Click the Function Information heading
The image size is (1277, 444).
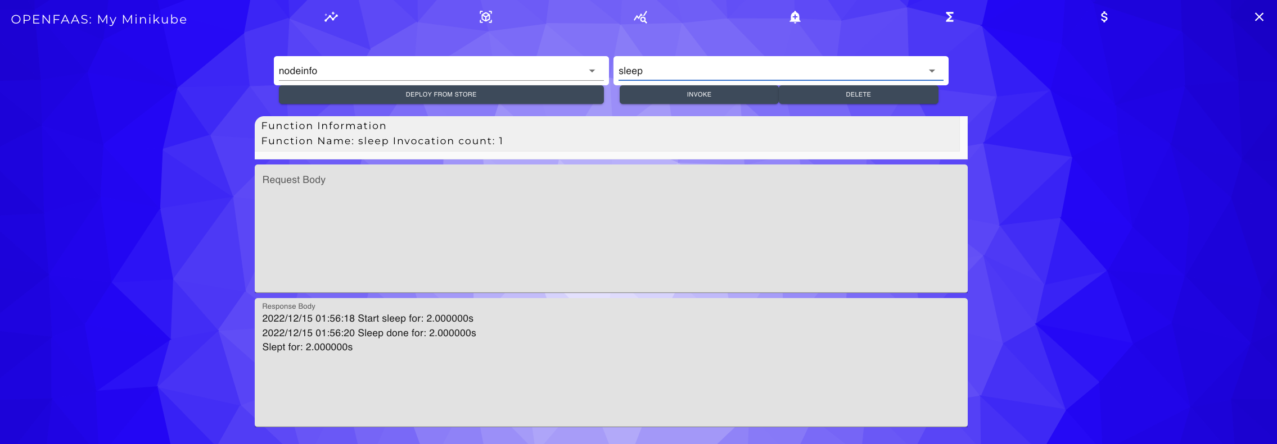pos(324,126)
